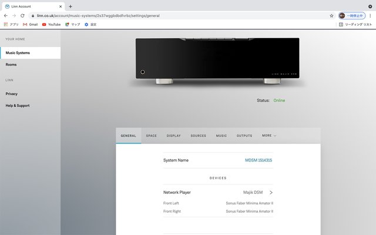The height and width of the screenshot is (235, 376).
Task: Switch to the Space tab
Action: (x=152, y=136)
